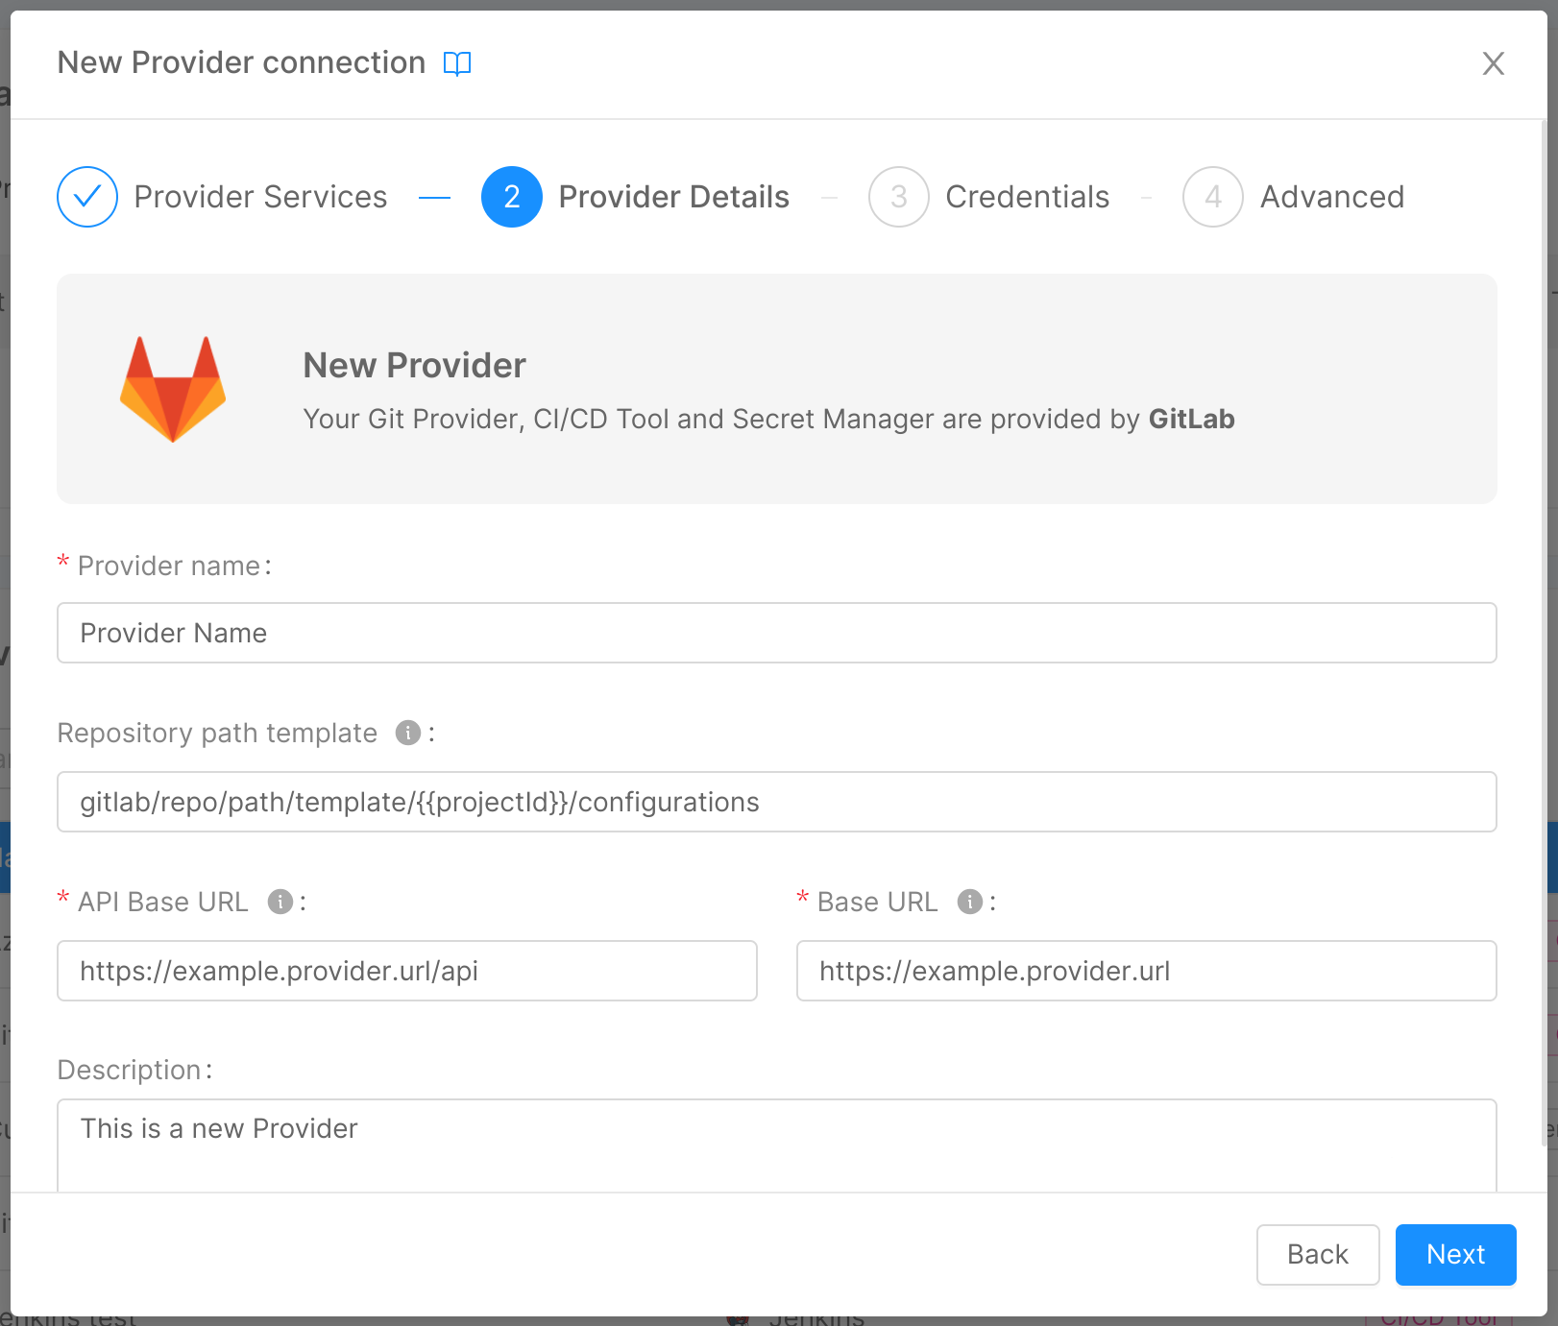Click the step 4 numbered circle
The height and width of the screenshot is (1326, 1558).
pos(1211,197)
